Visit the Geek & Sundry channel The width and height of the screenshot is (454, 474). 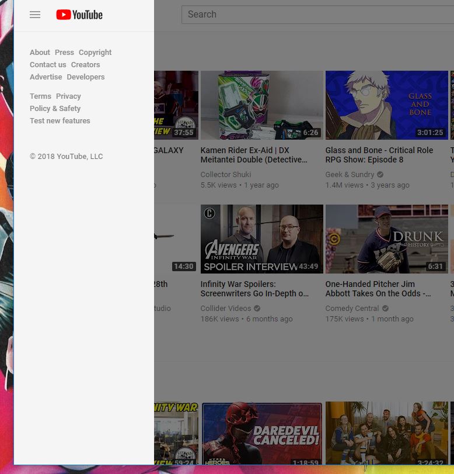click(x=350, y=174)
